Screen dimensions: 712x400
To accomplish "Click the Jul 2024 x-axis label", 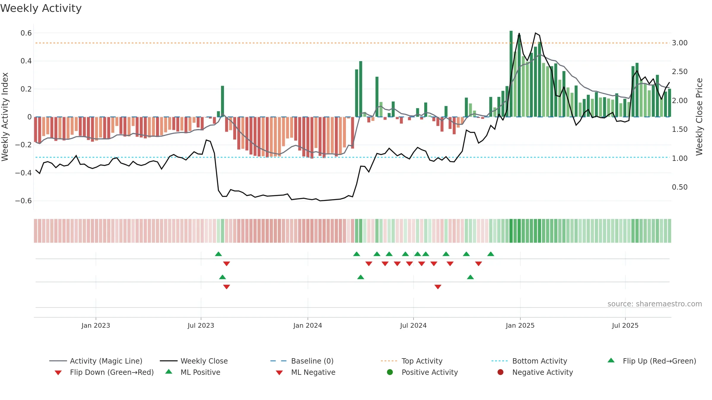I will point(413,326).
